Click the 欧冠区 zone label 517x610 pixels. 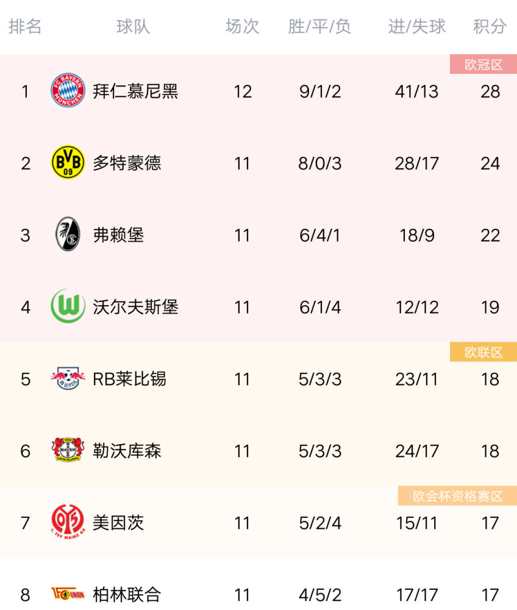click(483, 64)
